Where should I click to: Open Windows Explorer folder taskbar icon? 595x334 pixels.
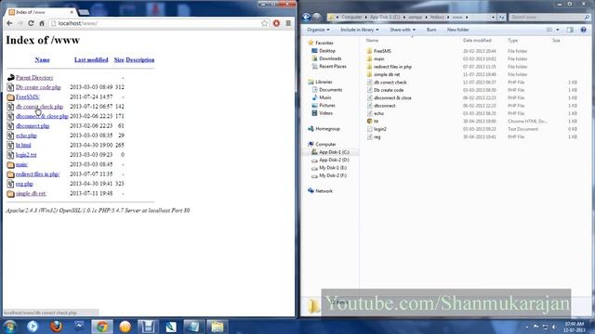click(x=217, y=327)
